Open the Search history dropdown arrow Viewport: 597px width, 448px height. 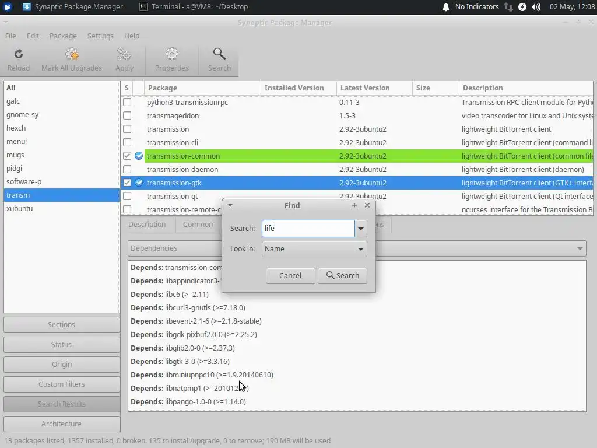(x=361, y=229)
